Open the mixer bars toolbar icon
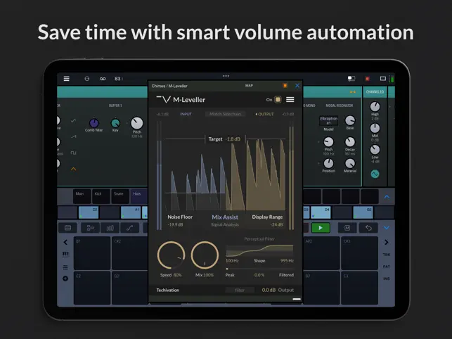Screen dimensions: 452x339 pyautogui.click(x=110, y=228)
